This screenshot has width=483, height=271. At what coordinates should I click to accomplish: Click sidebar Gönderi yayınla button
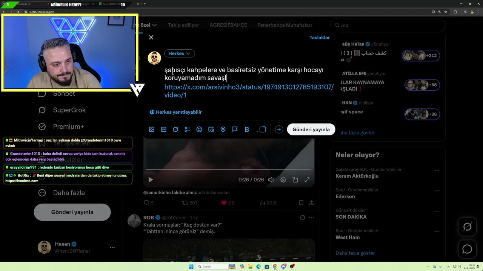coord(72,212)
